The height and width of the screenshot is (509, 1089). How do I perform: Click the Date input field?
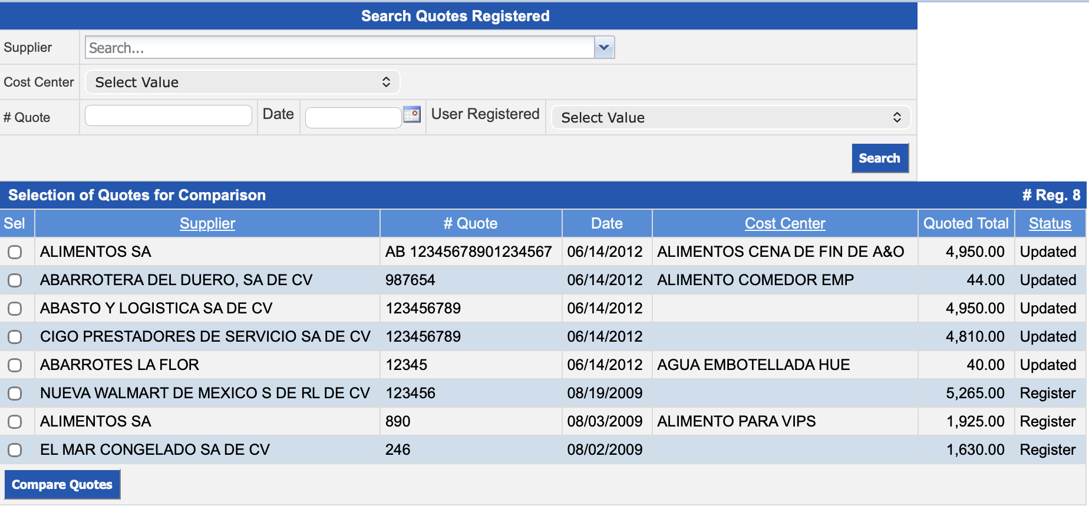(x=353, y=118)
